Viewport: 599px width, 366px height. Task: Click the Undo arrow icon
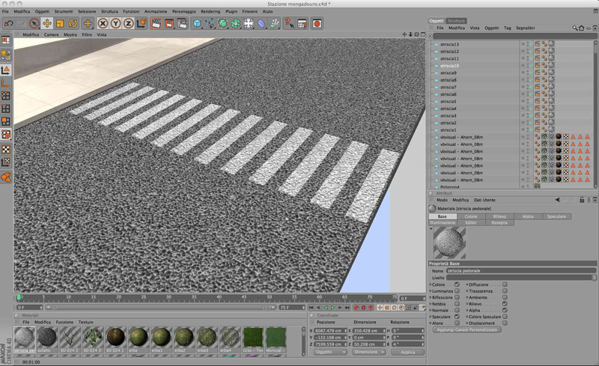coord(8,24)
